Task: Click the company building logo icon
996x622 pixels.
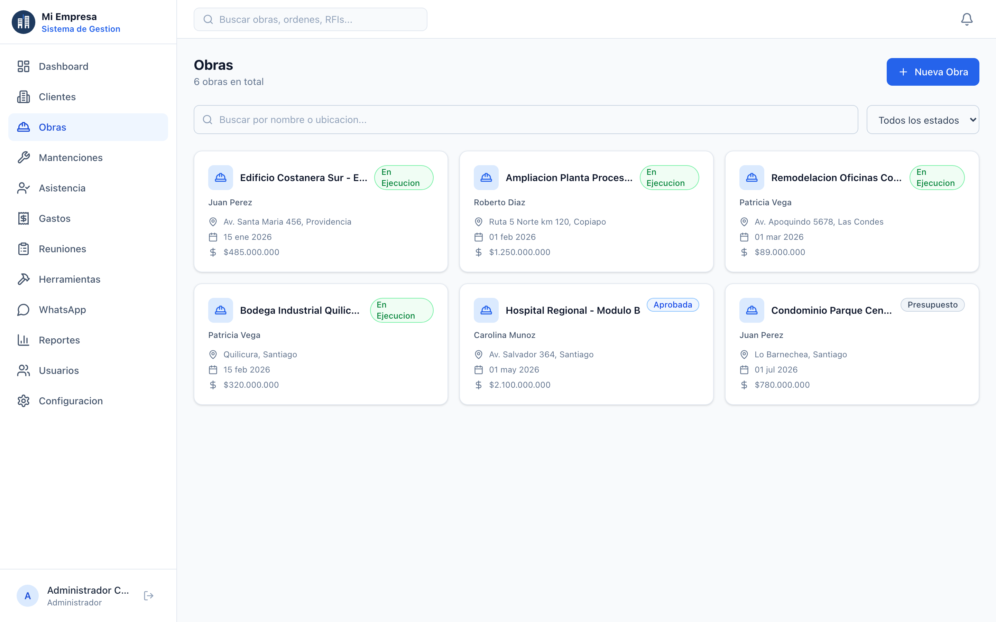Action: coord(24,22)
